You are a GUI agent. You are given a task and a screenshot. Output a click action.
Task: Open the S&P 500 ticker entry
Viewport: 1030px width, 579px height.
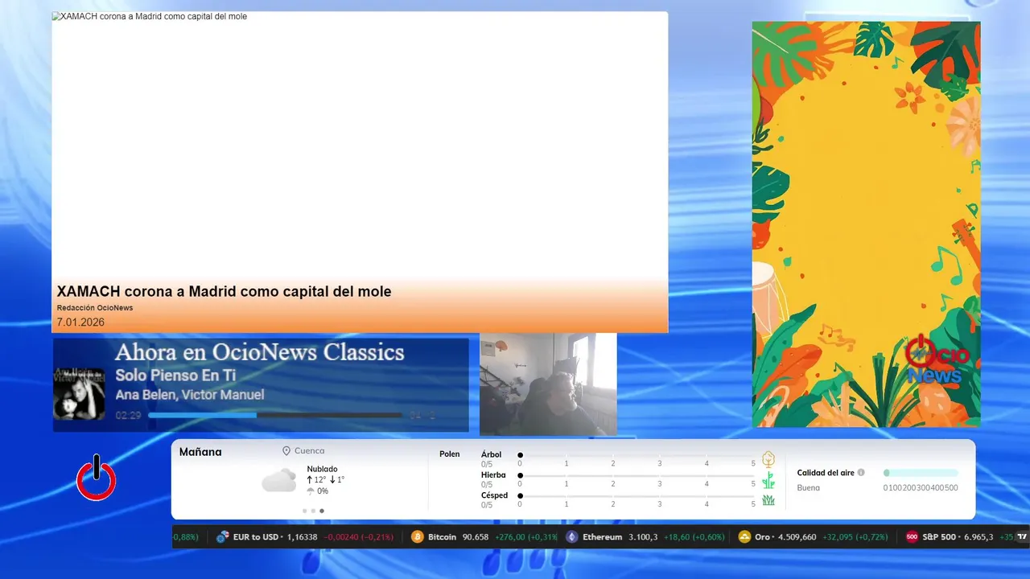[958, 537]
